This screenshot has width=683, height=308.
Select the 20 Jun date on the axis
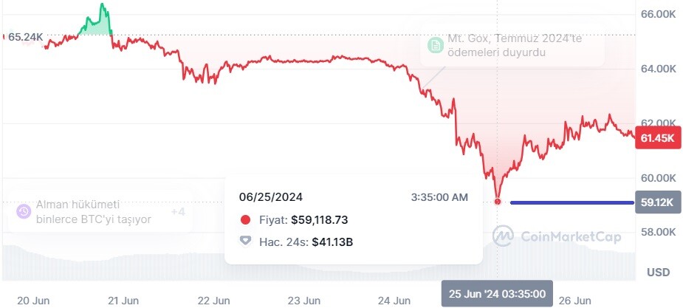pos(33,301)
